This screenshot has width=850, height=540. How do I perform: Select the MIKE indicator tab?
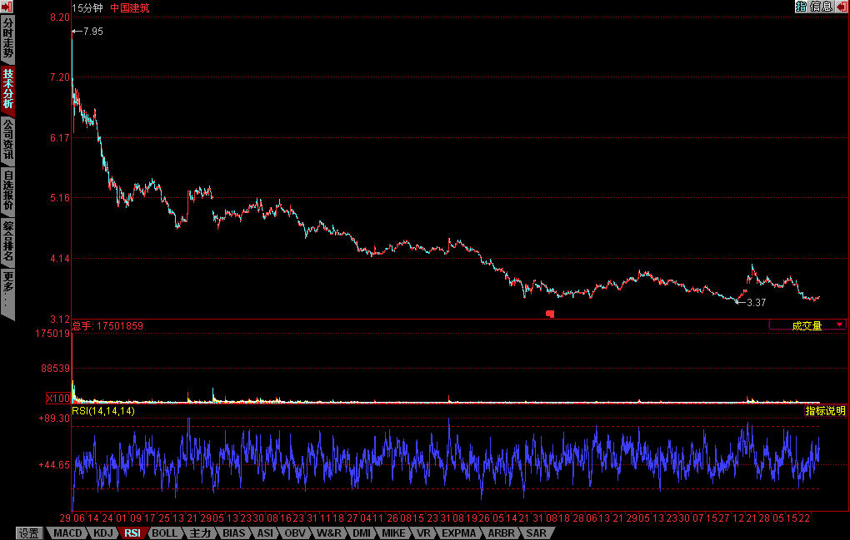pos(393,533)
